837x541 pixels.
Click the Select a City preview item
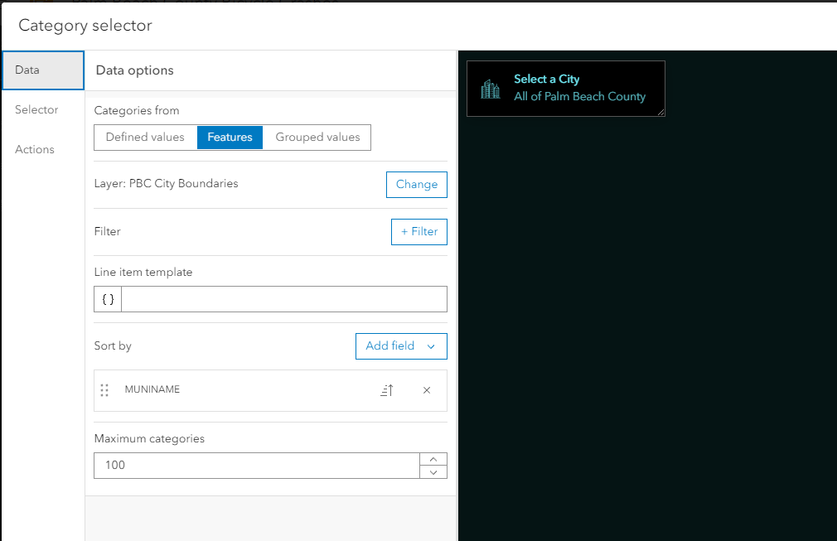pos(566,87)
